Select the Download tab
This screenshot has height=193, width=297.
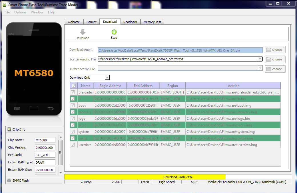[110, 22]
